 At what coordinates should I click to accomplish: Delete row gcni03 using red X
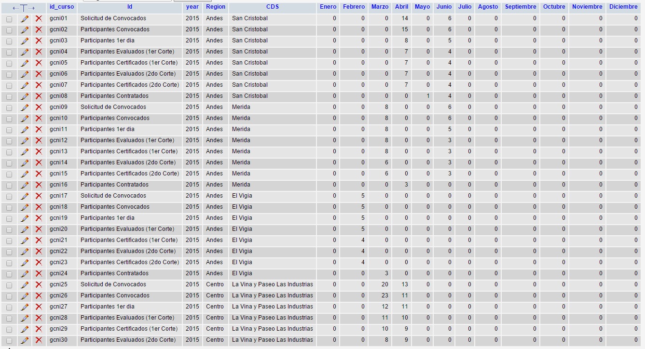pyautogui.click(x=39, y=40)
